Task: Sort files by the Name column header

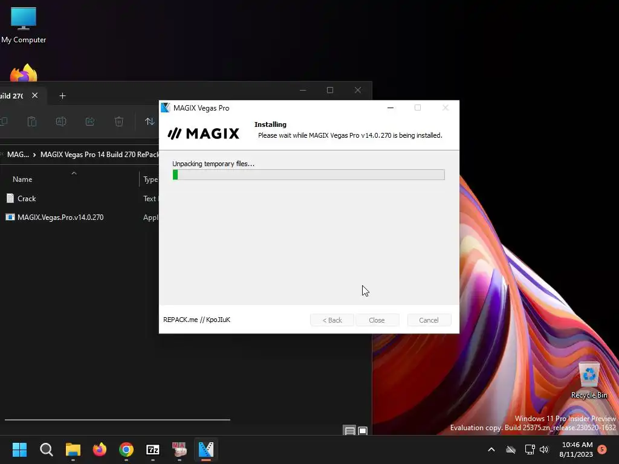Action: (x=22, y=179)
